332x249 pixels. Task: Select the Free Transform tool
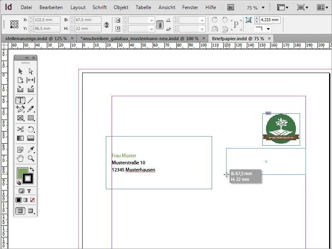pos(31,129)
